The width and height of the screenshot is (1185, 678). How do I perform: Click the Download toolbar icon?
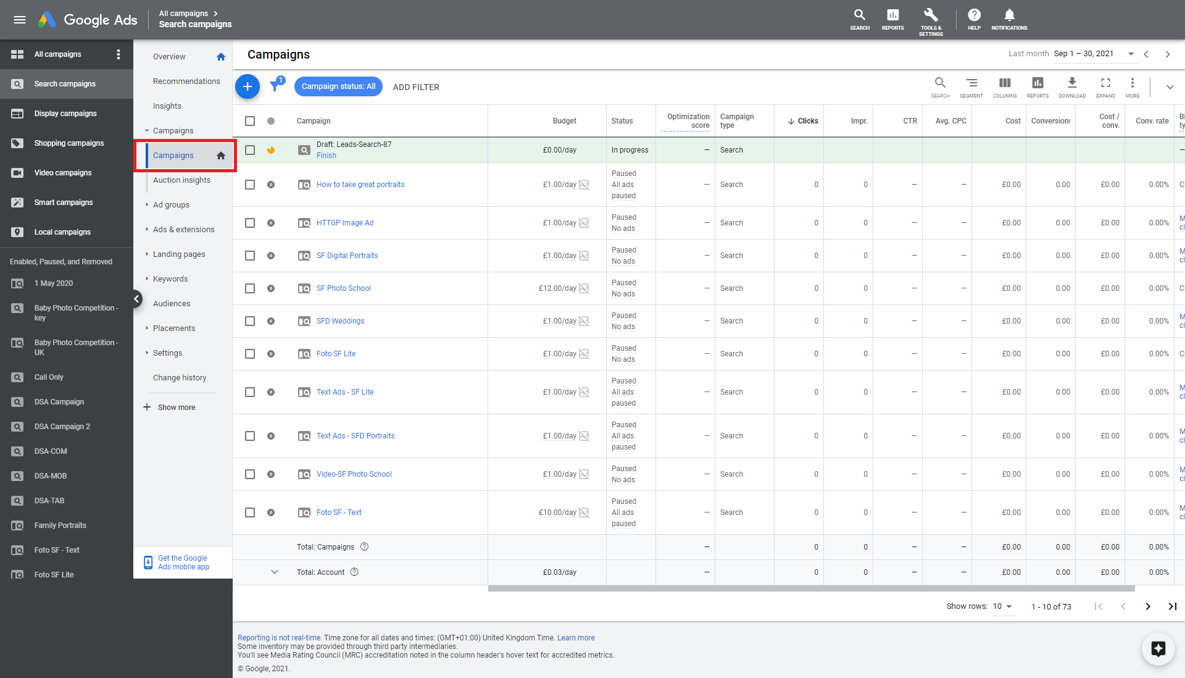(x=1071, y=83)
